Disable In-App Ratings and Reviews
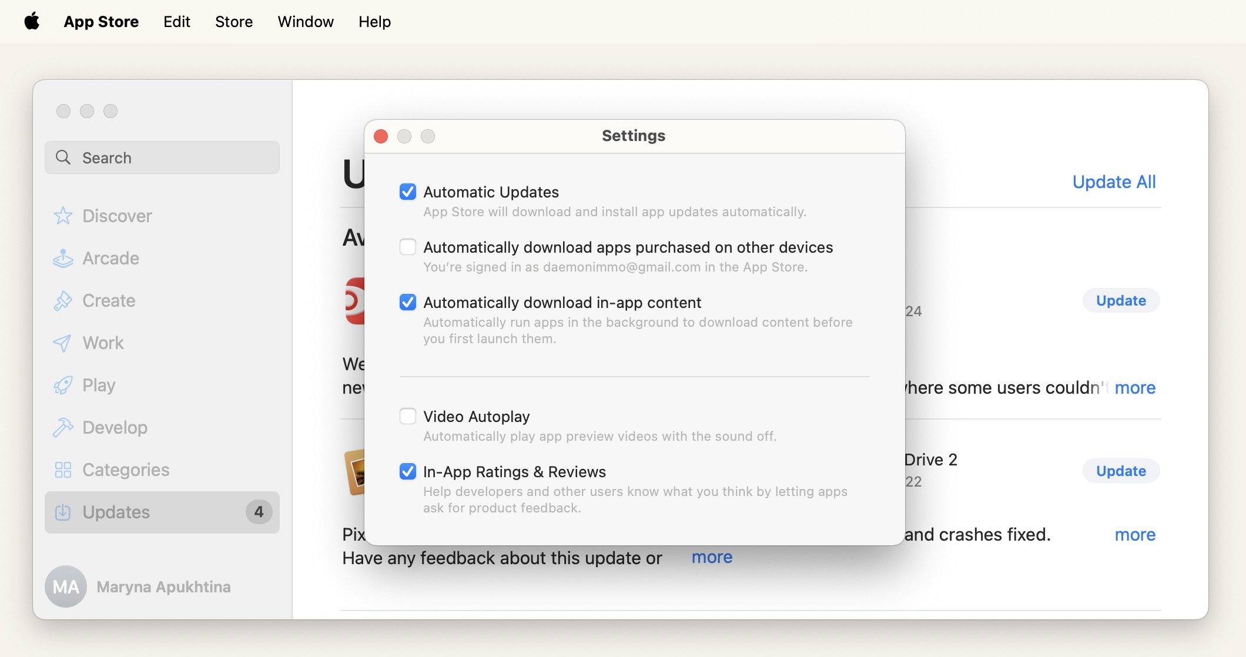Image resolution: width=1246 pixels, height=657 pixels. click(407, 471)
